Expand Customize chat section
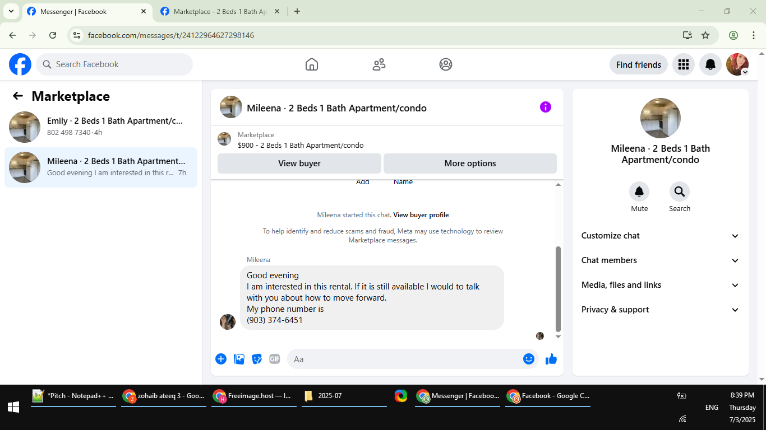The width and height of the screenshot is (766, 430). tap(661, 236)
